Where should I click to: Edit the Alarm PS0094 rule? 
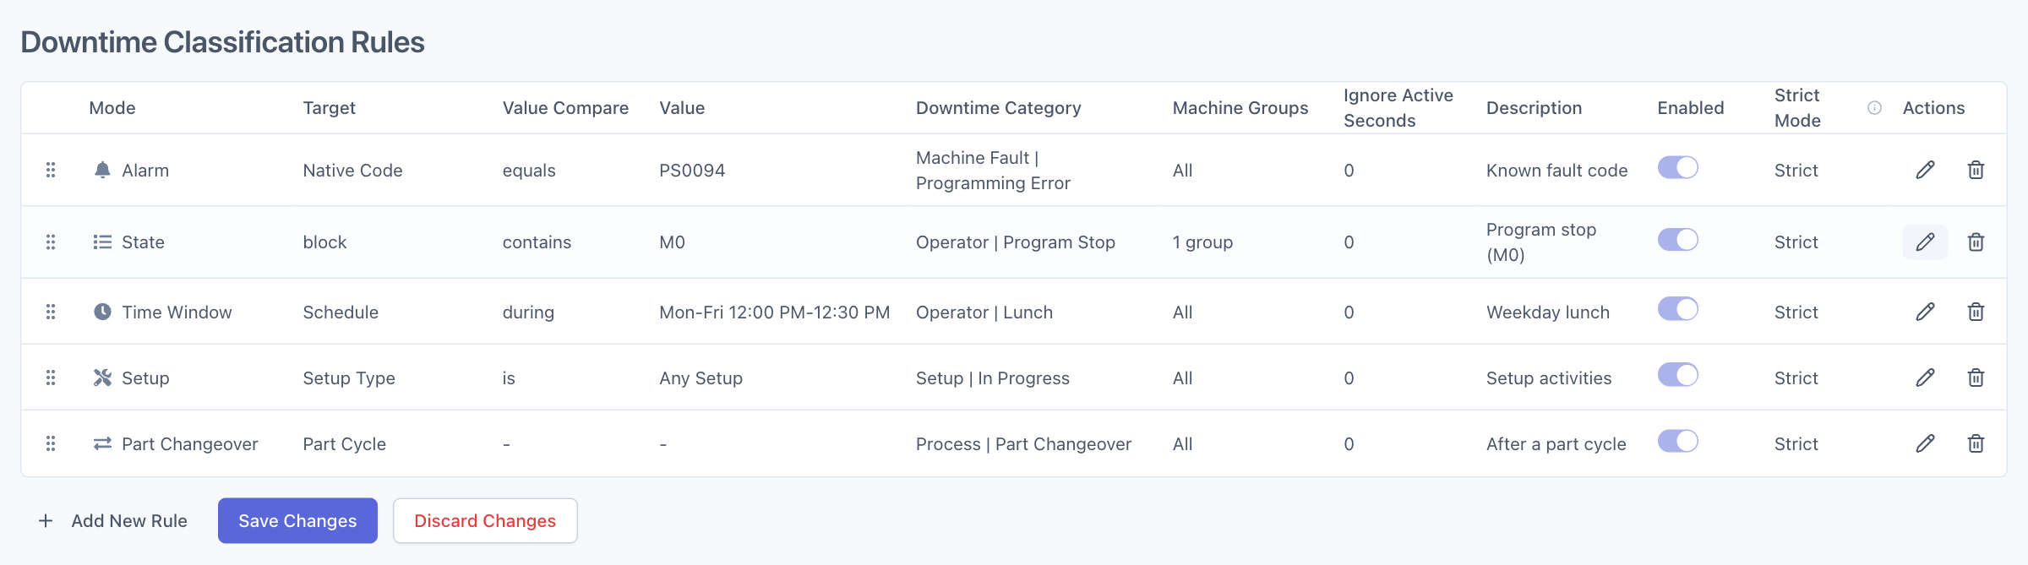pos(1925,170)
